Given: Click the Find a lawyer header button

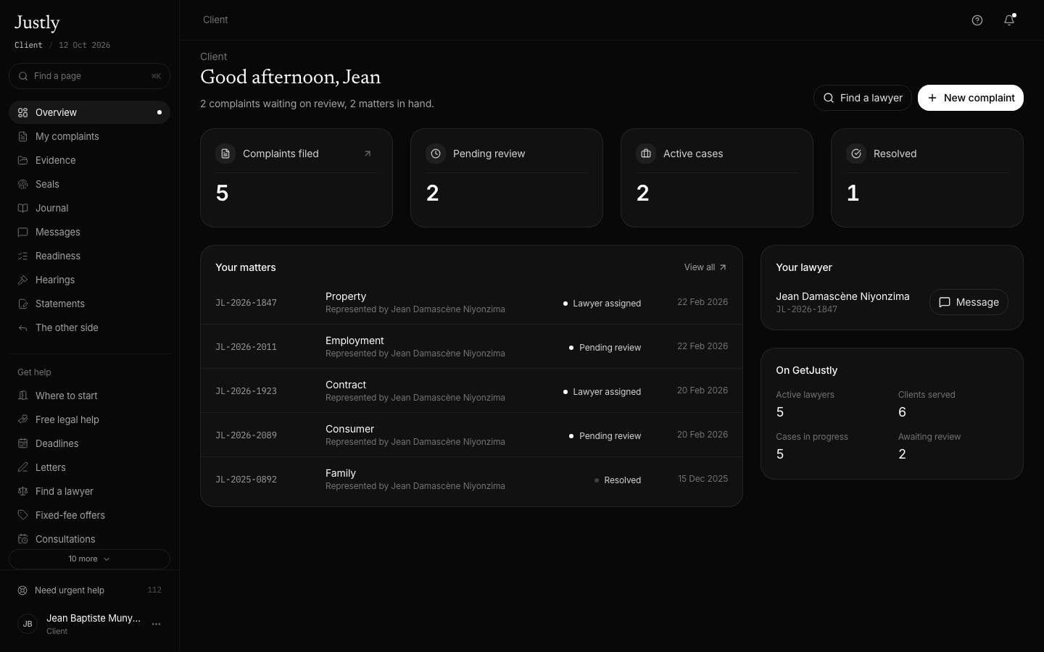Looking at the screenshot, I should point(863,98).
